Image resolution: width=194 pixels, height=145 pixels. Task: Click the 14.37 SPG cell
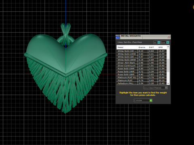coord(162,51)
